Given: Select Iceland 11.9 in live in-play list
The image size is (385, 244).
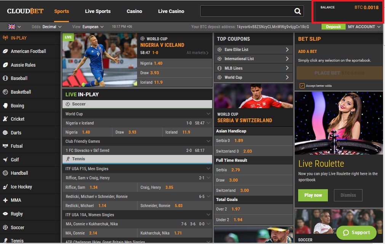Looking at the screenshot, I should click(187, 132).
